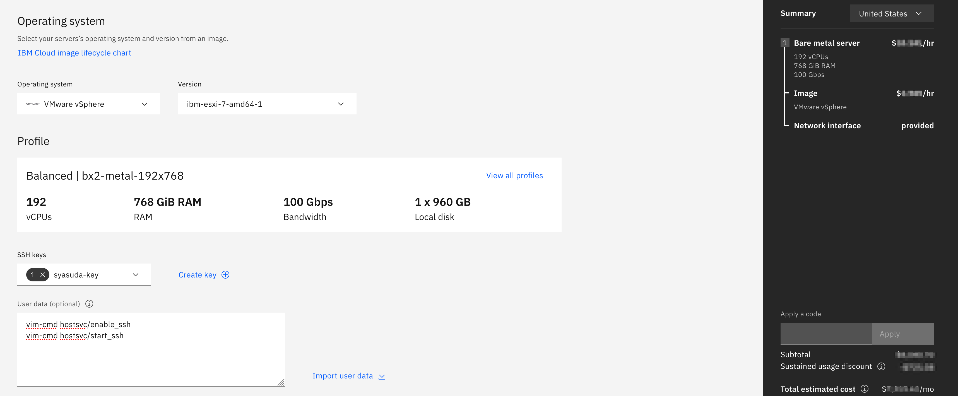The image size is (958, 396).
Task: Click the Apply a code input field
Action: coord(826,334)
